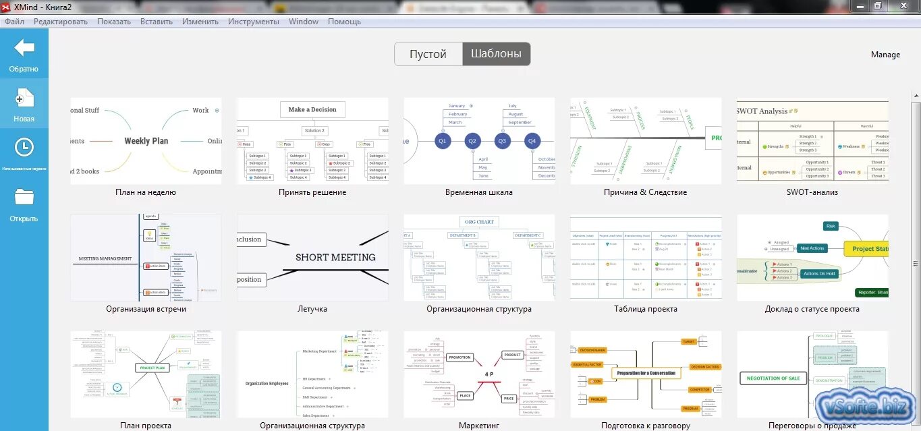Viewport: 921px width, 431px height.
Task: Click the План на неделю label
Action: (x=146, y=192)
